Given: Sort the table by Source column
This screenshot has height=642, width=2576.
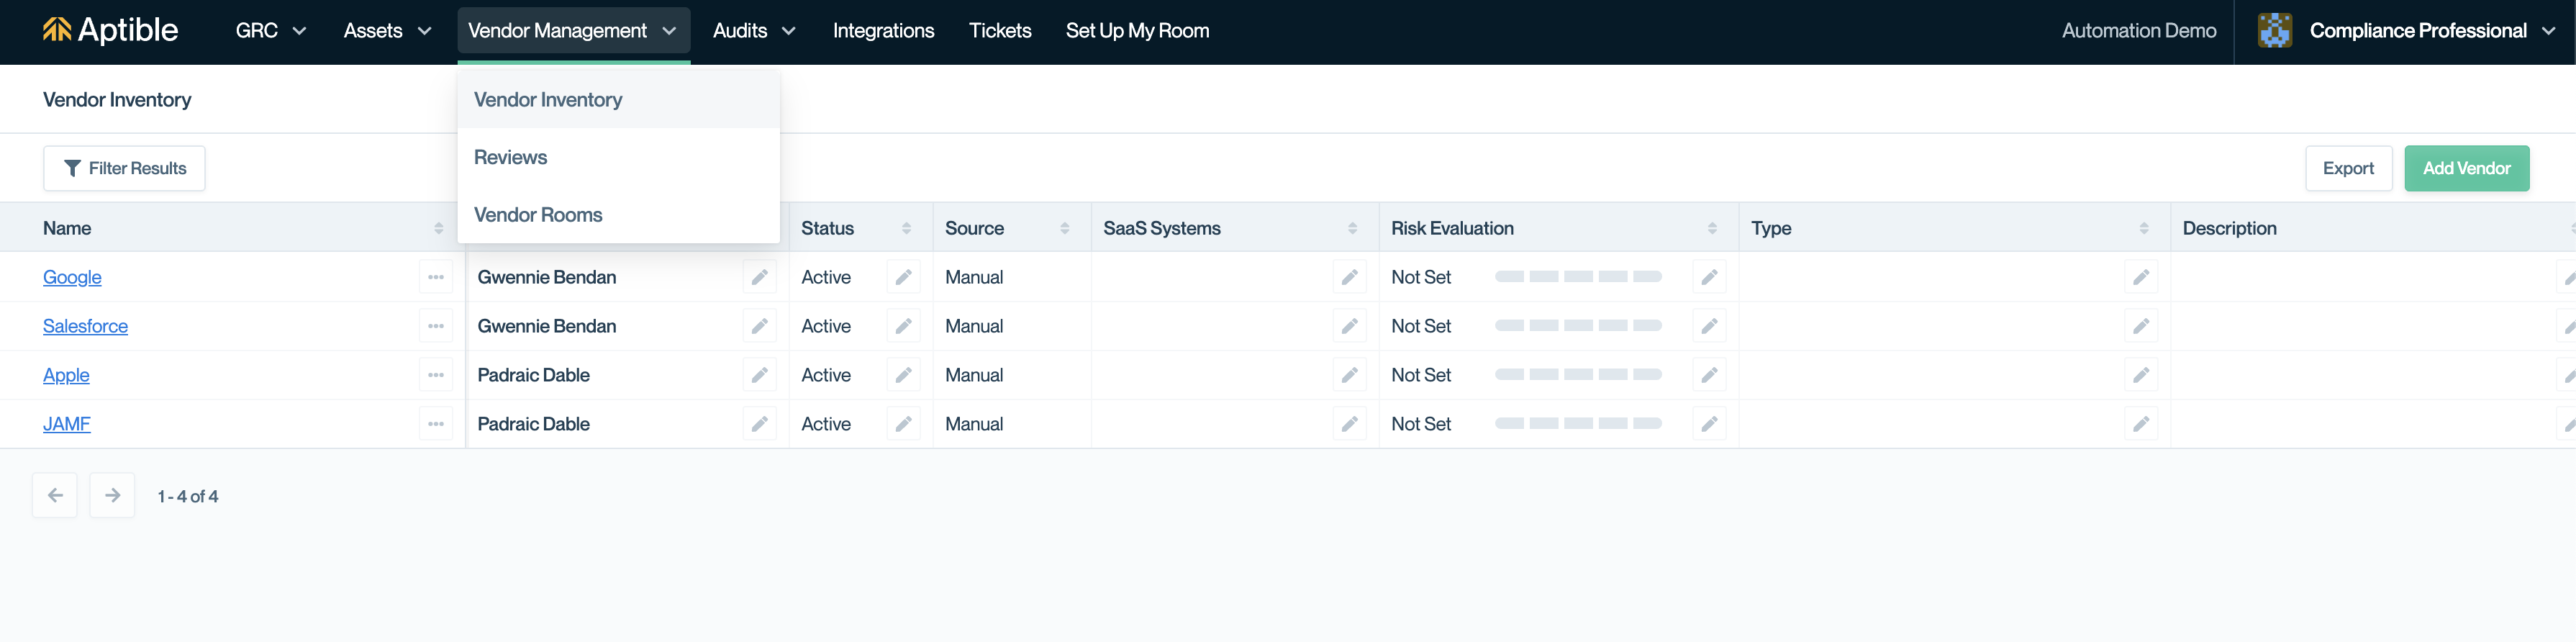Looking at the screenshot, I should point(1065,229).
